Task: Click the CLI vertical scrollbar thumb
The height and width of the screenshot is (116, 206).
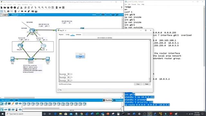Action: [x=149, y=79]
